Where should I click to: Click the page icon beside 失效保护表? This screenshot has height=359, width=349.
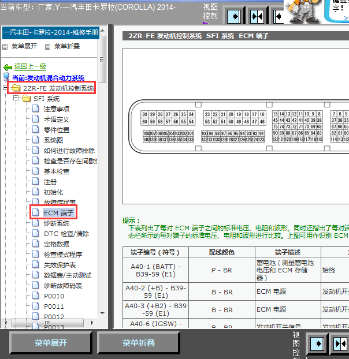click(x=35, y=264)
